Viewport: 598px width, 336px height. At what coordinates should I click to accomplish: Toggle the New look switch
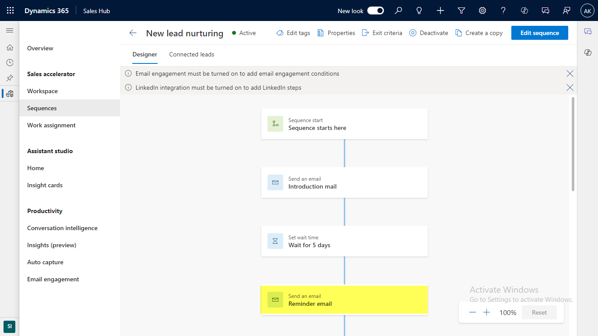click(375, 10)
